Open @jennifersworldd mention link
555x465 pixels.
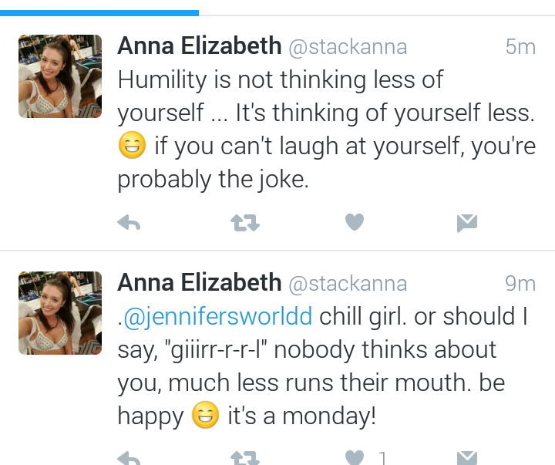click(217, 316)
